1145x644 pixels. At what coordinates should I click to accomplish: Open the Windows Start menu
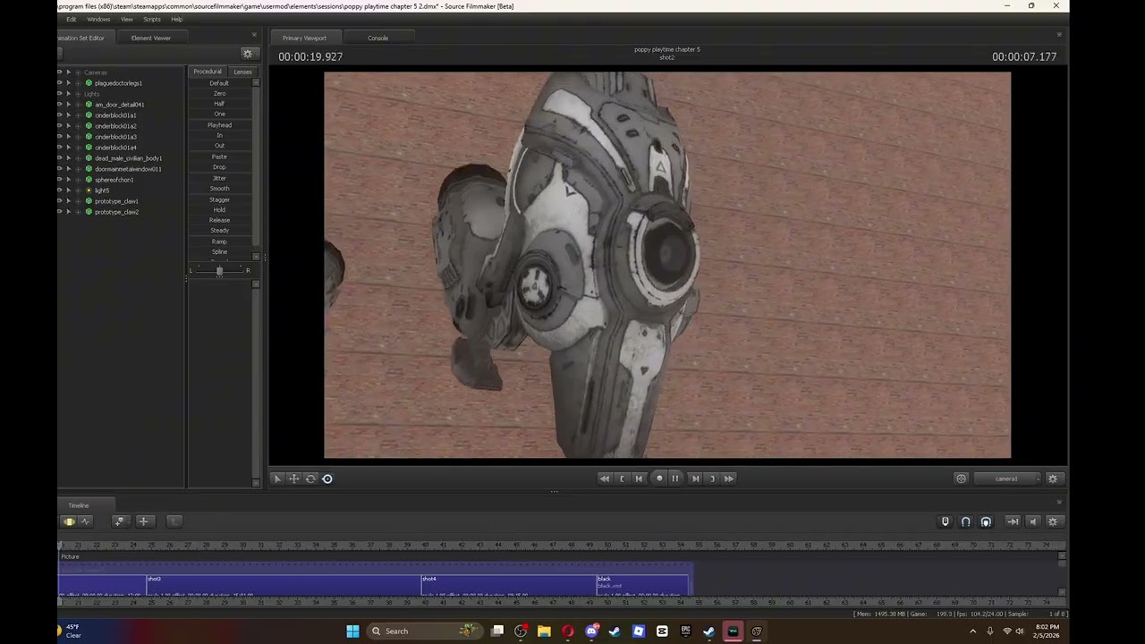(352, 631)
